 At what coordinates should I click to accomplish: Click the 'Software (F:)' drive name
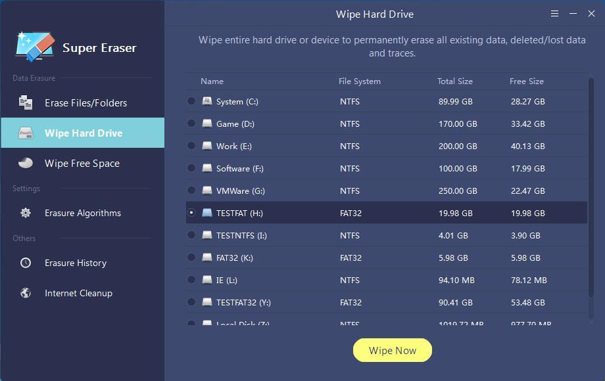click(x=240, y=168)
